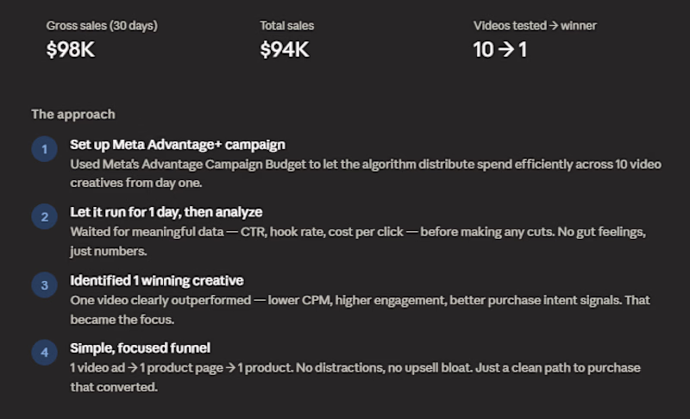690x419 pixels.
Task: Open "Let it run for 1 day" step title
Action: (x=166, y=212)
